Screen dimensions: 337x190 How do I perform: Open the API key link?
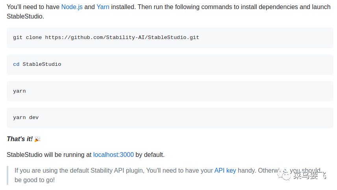pos(225,170)
